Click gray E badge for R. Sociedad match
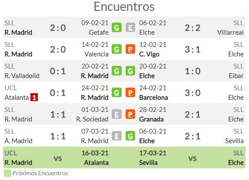The height and width of the screenshot is (180, 249). 116,115
